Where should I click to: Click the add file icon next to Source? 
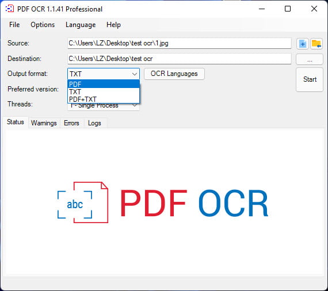303,44
